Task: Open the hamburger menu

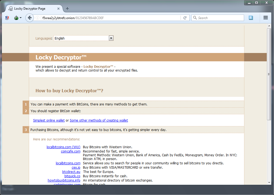Action: (x=266, y=17)
